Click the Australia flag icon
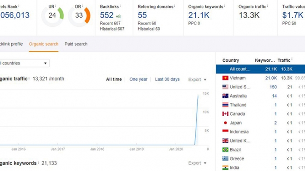Viewport: 305px width, 171px height. point(225,96)
